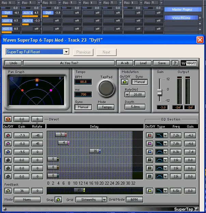Click tap 1 Gain value -7.9

[22, 136]
